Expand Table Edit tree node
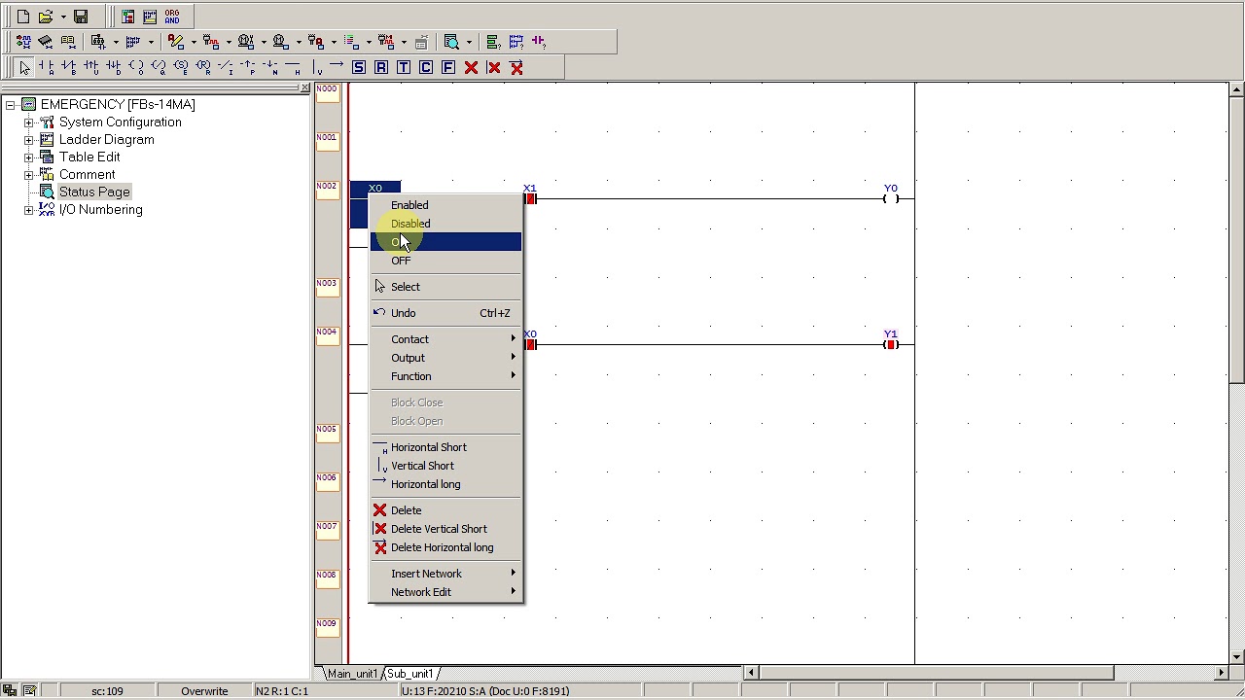The image size is (1245, 700). point(28,157)
